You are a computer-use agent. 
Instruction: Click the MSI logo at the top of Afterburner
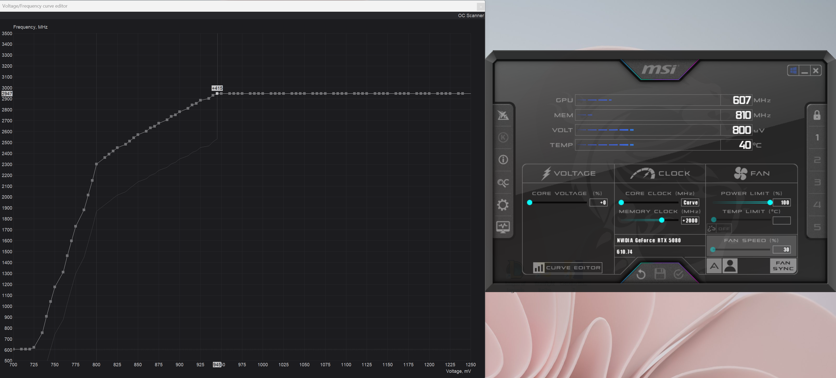(660, 69)
